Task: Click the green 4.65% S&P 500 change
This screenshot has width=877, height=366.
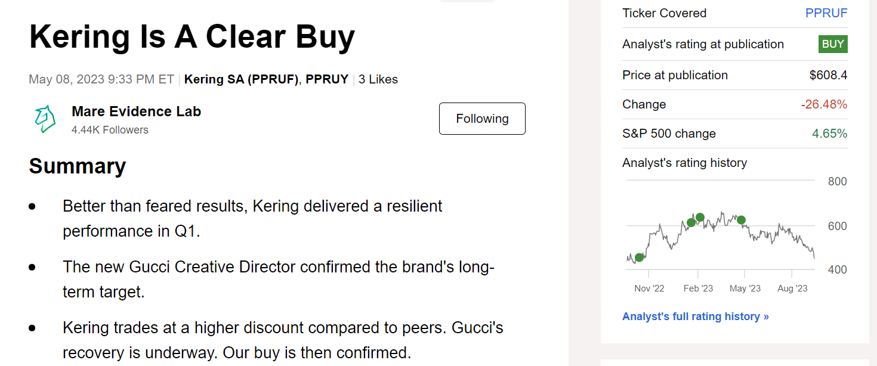Action: (830, 134)
